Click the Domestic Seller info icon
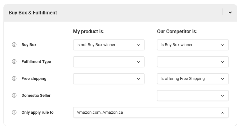 pyautogui.click(x=14, y=96)
